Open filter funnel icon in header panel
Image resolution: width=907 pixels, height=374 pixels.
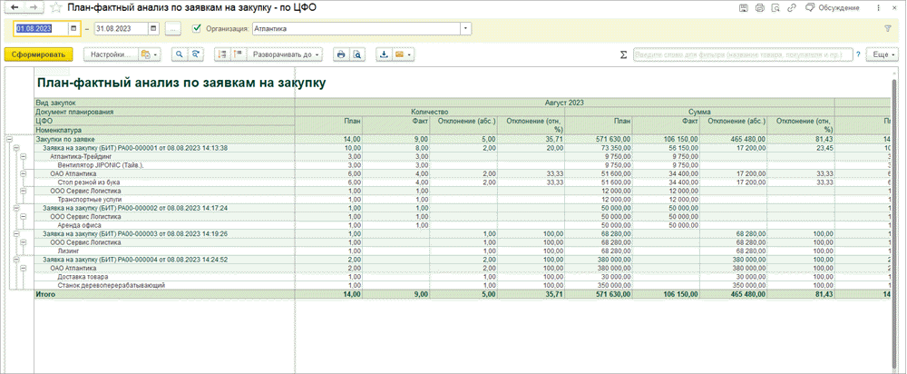point(888,28)
